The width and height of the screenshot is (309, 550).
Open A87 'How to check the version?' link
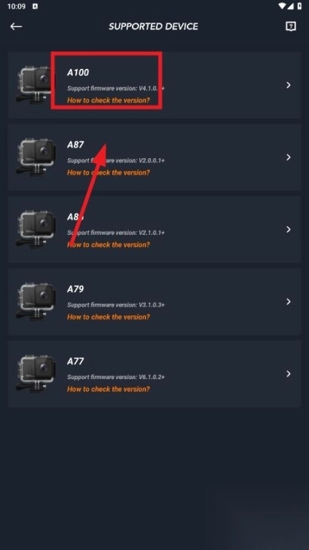click(108, 172)
